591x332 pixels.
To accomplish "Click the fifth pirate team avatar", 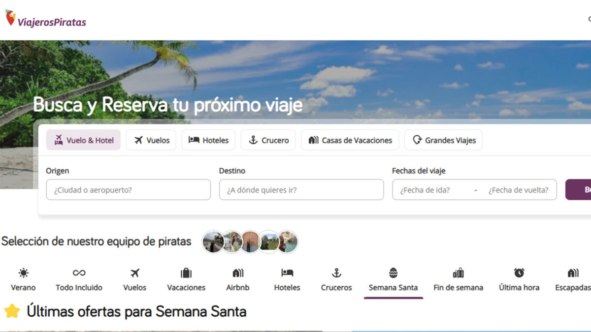I will click(288, 241).
